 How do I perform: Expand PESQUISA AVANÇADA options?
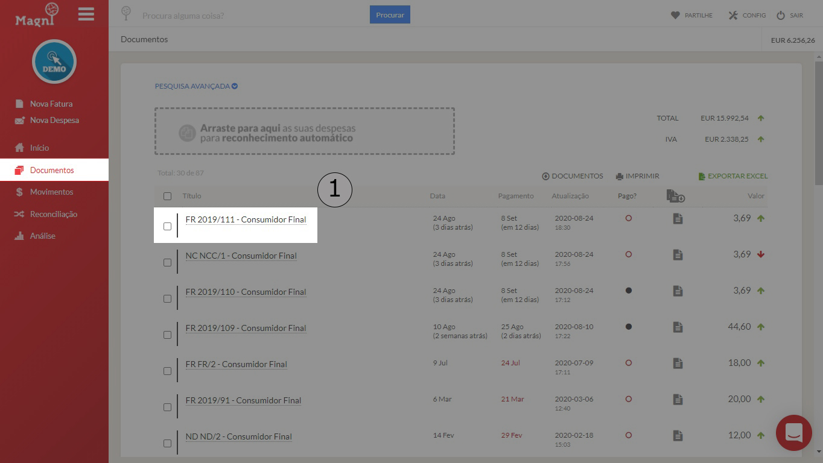point(195,86)
